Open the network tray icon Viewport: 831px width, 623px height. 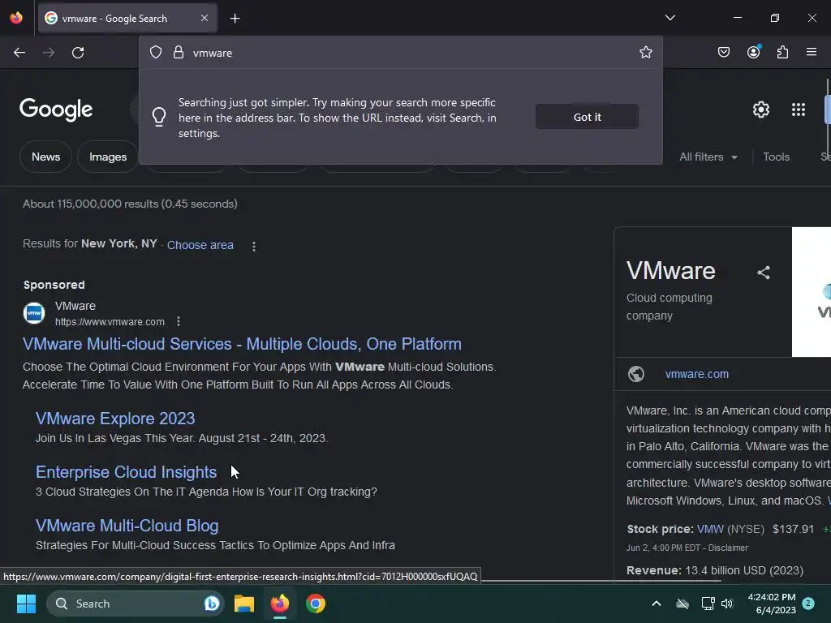(708, 604)
